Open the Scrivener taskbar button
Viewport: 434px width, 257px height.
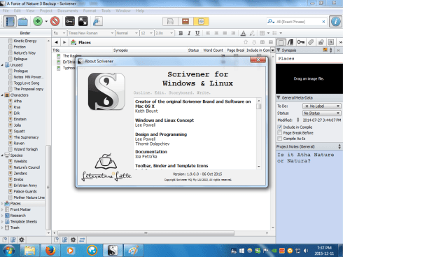(113, 251)
